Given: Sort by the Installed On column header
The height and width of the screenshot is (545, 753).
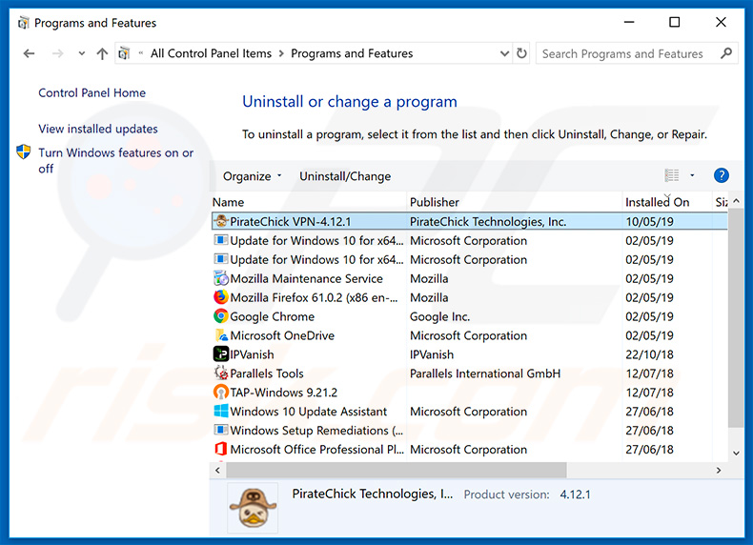Looking at the screenshot, I should coord(667,202).
